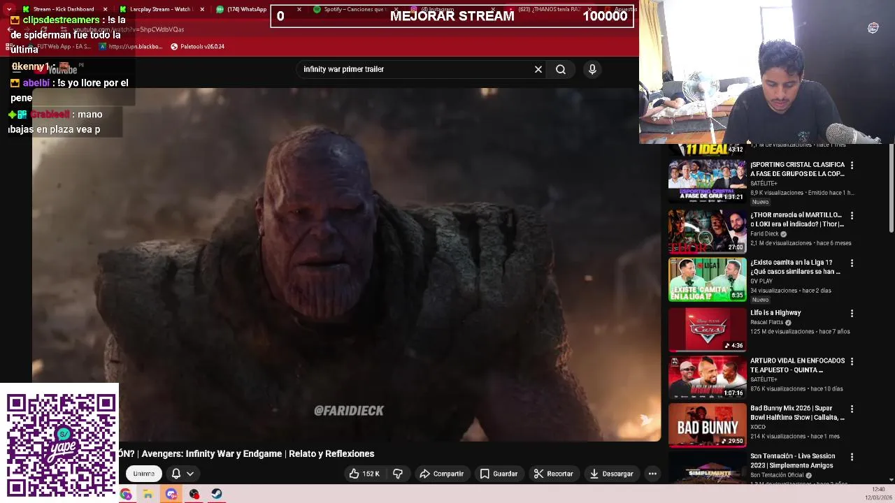Open the options menu for the ARTURO VIDAL video

coord(852,361)
